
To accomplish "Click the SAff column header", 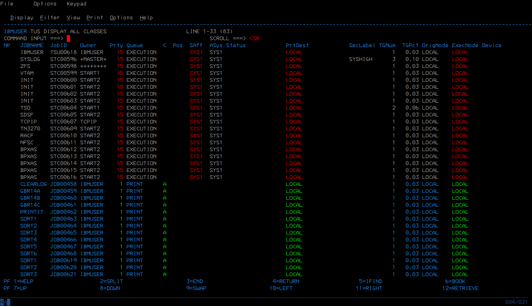I will pyautogui.click(x=196, y=45).
